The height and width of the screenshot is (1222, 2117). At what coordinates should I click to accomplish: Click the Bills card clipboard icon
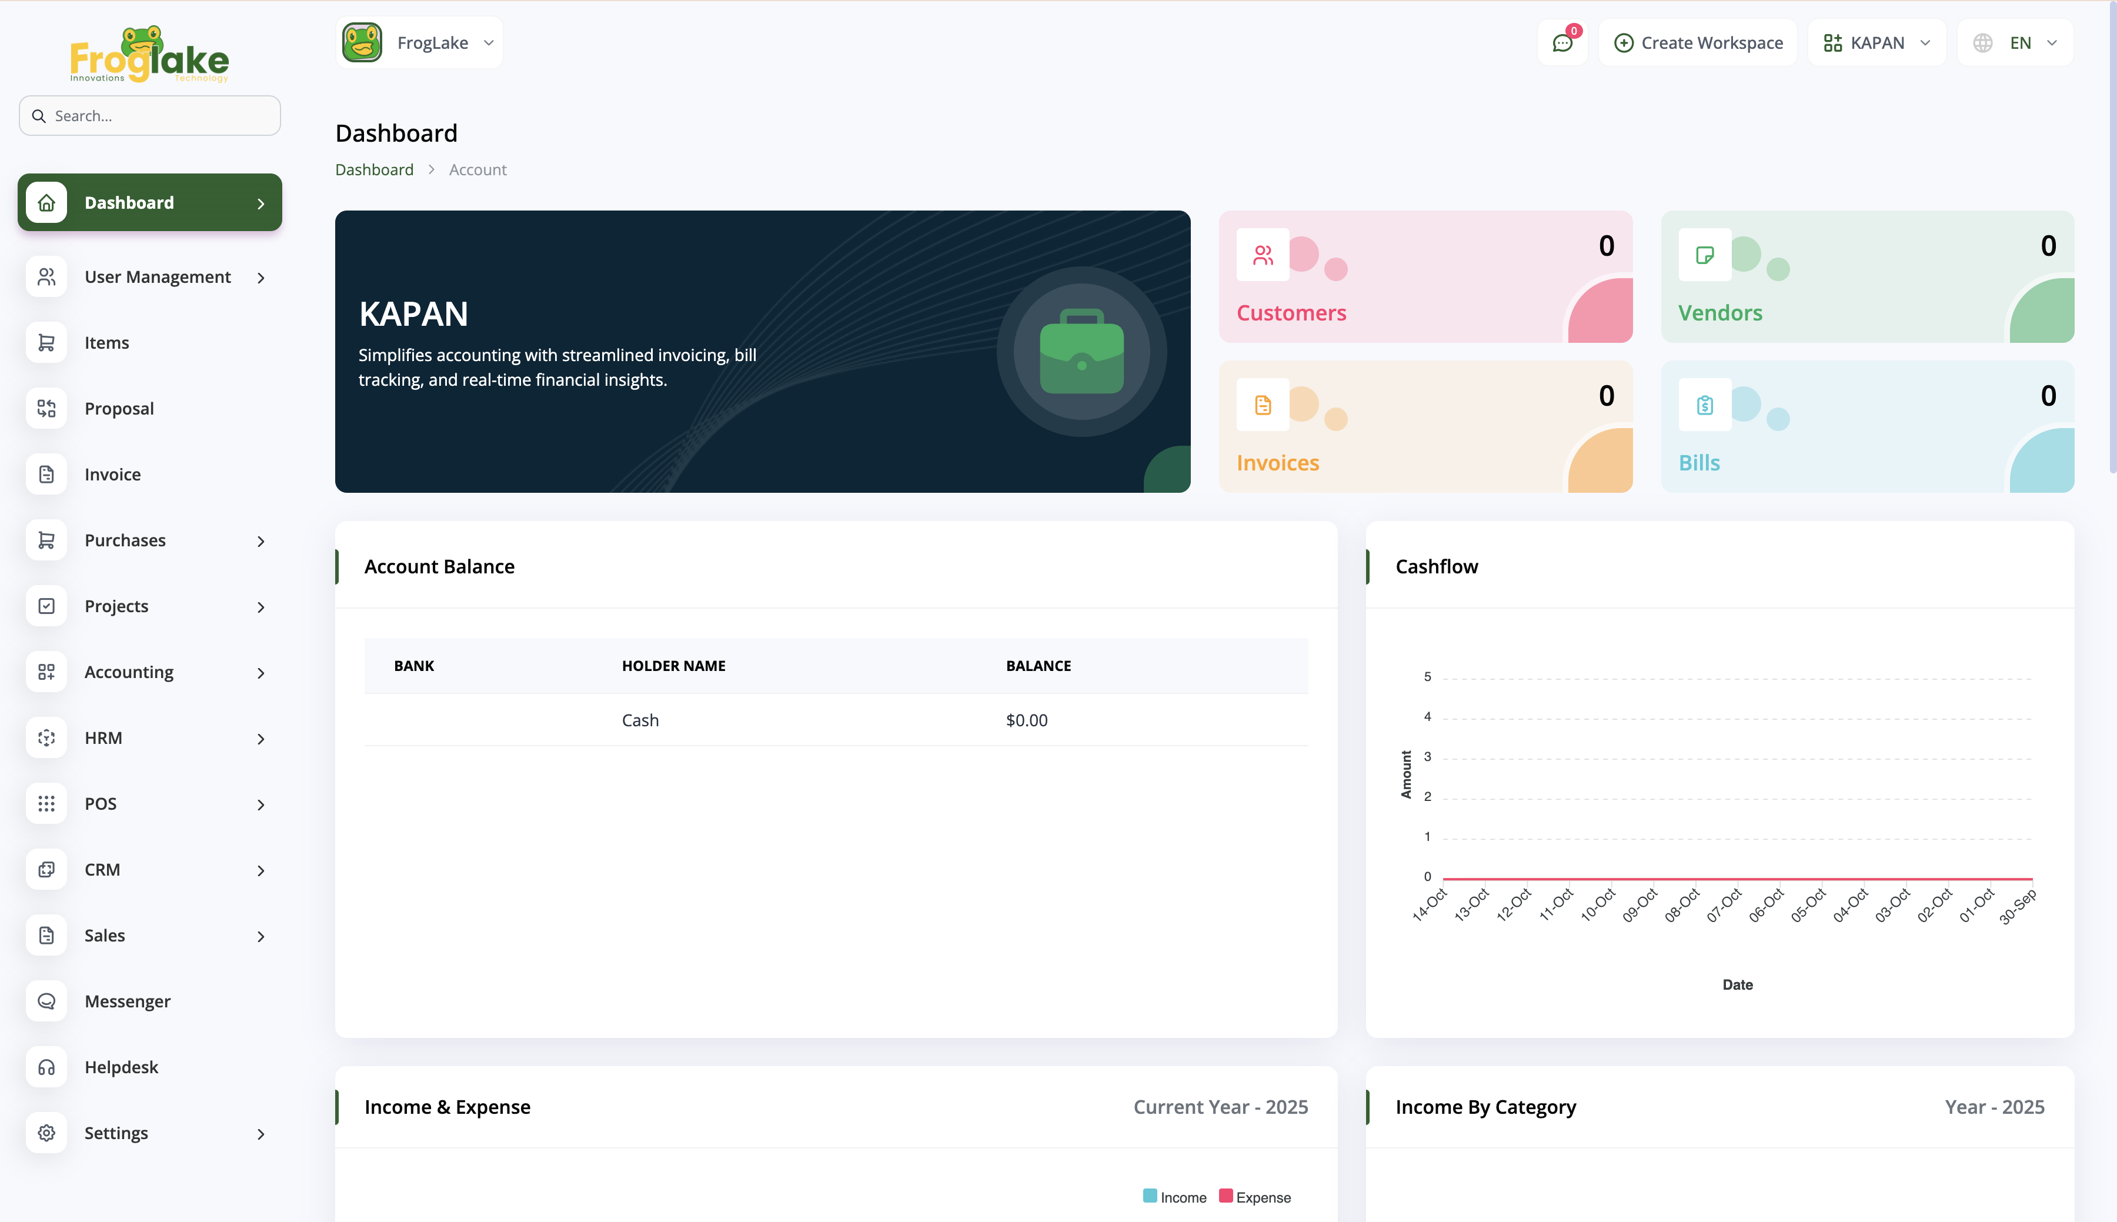pyautogui.click(x=1704, y=405)
